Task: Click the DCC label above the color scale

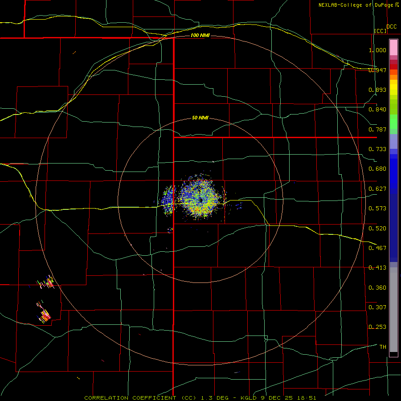Action: (391, 27)
